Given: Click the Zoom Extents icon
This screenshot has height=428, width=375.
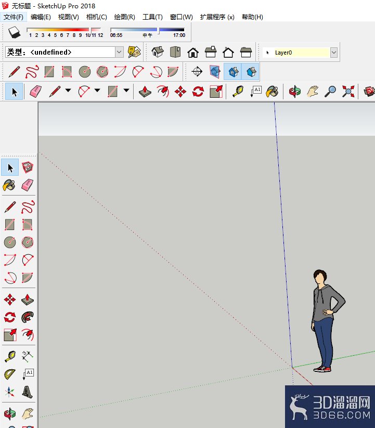Looking at the screenshot, I should [348, 92].
